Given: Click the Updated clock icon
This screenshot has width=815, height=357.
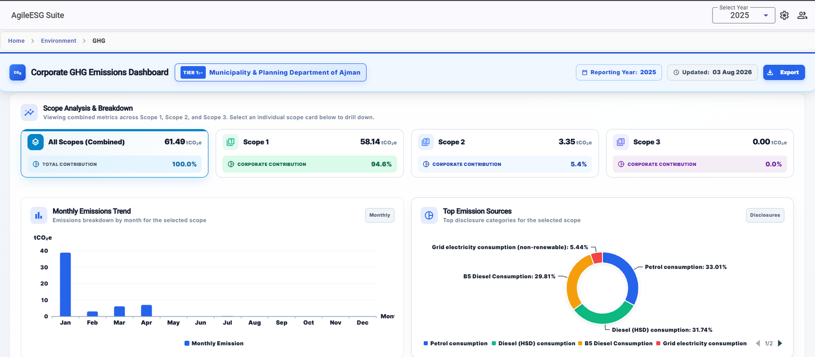Looking at the screenshot, I should click(676, 73).
